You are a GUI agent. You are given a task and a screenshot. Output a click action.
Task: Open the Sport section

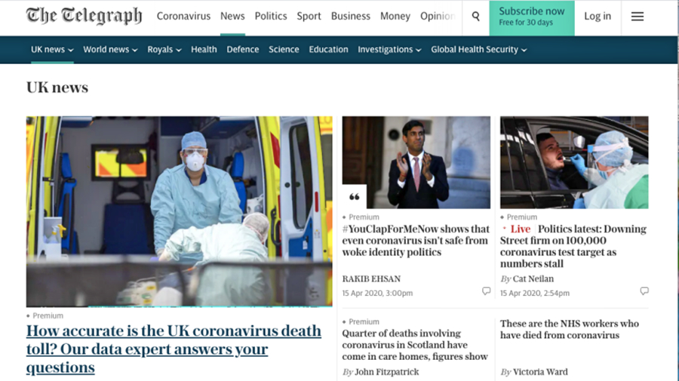click(x=309, y=16)
